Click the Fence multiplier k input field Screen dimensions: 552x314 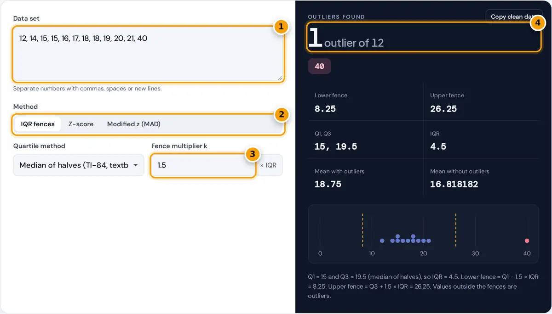203,165
